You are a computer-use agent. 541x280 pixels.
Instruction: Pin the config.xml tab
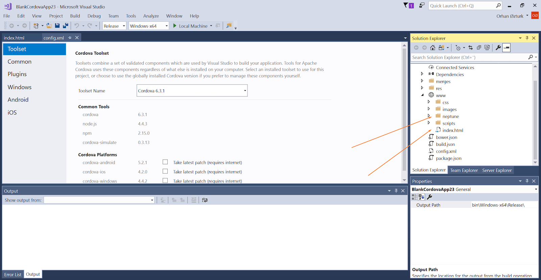70,38
